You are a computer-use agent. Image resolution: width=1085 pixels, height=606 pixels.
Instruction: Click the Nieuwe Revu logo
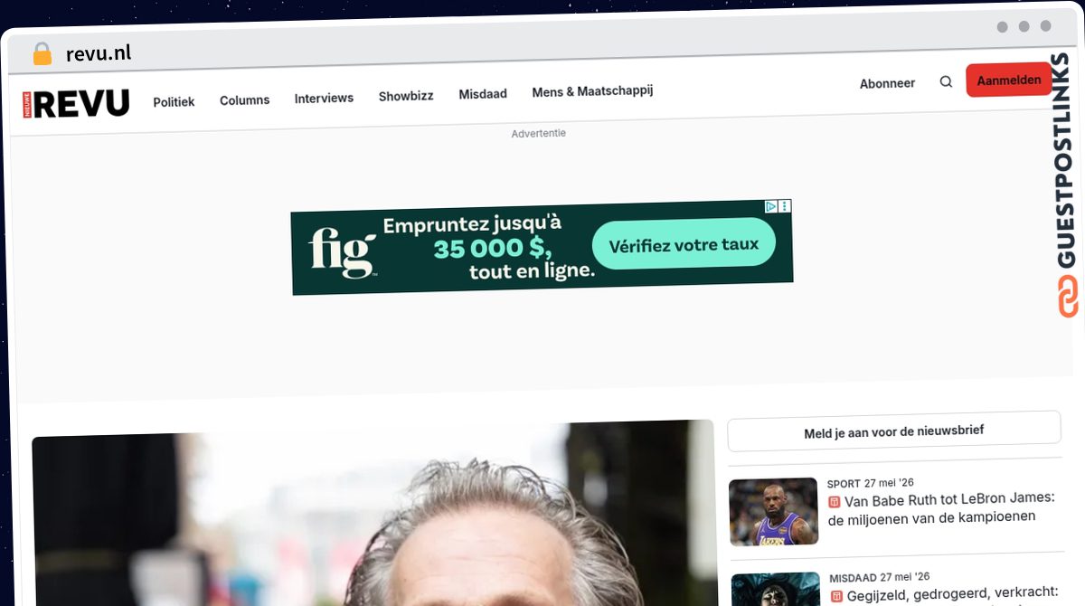[77, 103]
